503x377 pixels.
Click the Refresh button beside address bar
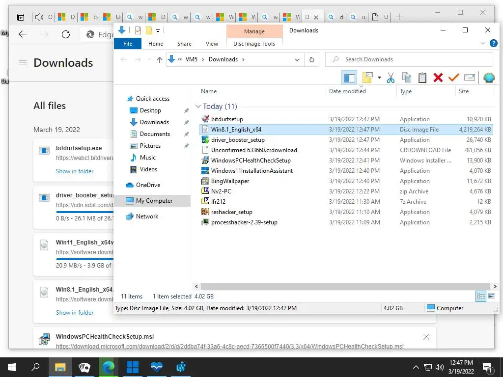point(311,59)
